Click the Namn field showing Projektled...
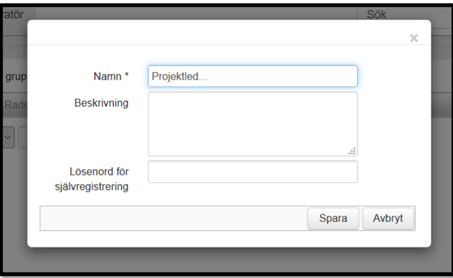The image size is (453, 278). point(253,77)
